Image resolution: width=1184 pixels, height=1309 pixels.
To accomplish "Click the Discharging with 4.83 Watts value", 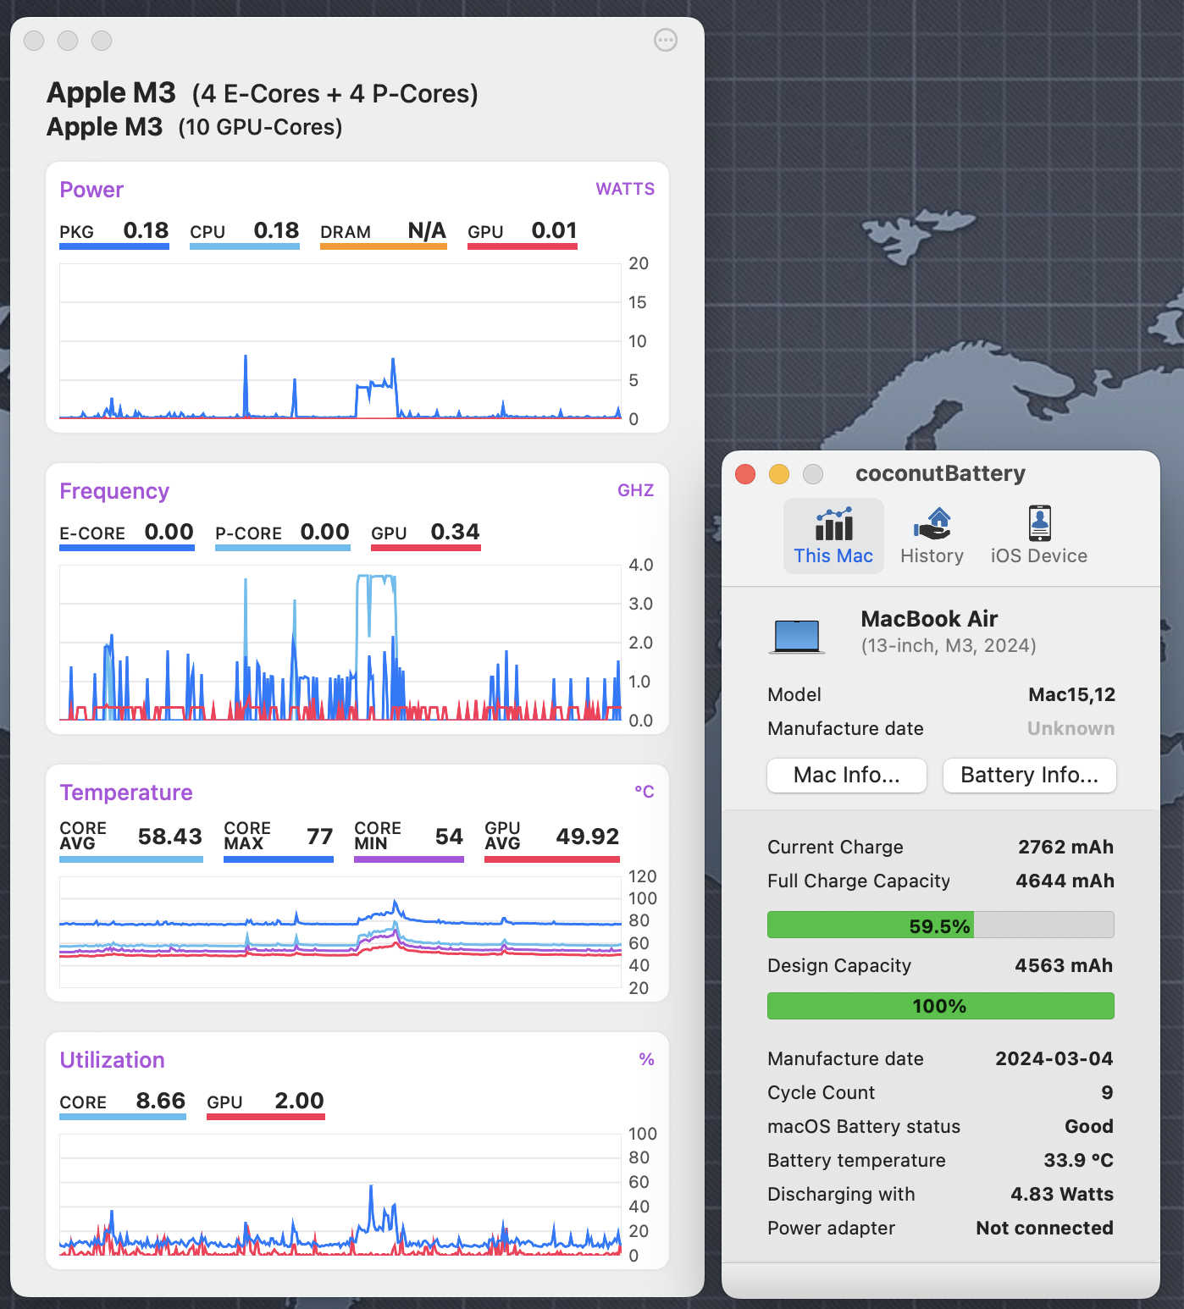I will 1062,1194.
